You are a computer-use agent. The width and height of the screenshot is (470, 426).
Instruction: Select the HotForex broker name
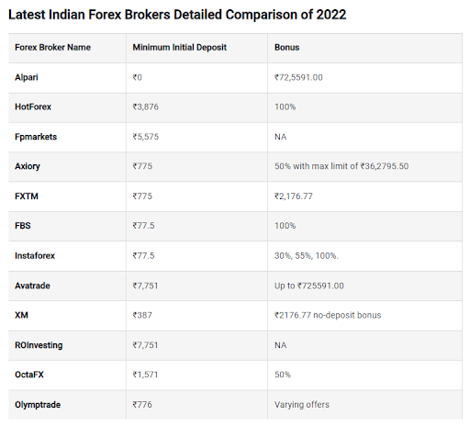33,106
